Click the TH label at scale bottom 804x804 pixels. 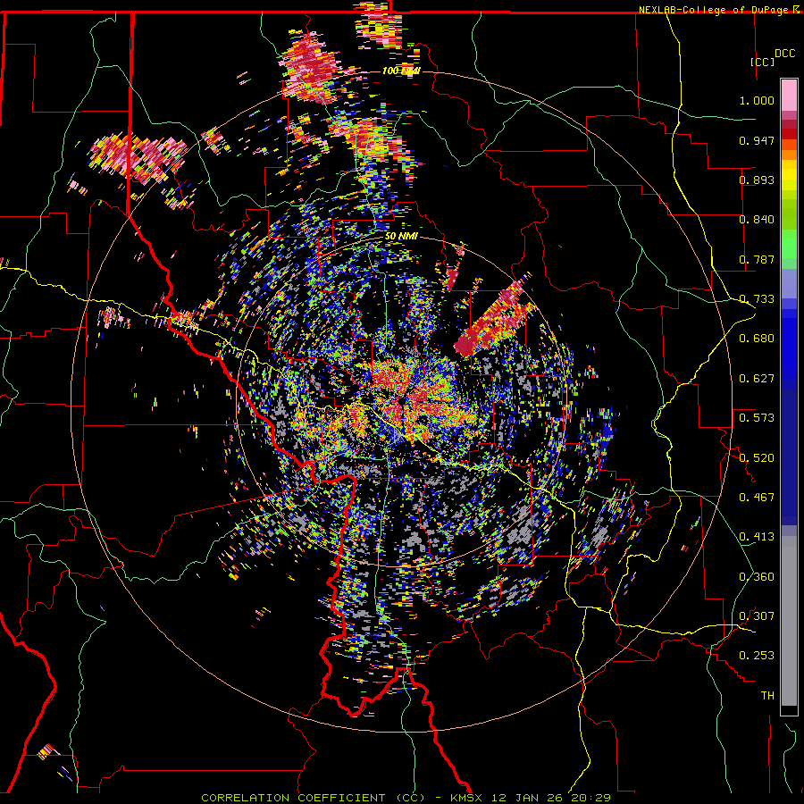[767, 696]
